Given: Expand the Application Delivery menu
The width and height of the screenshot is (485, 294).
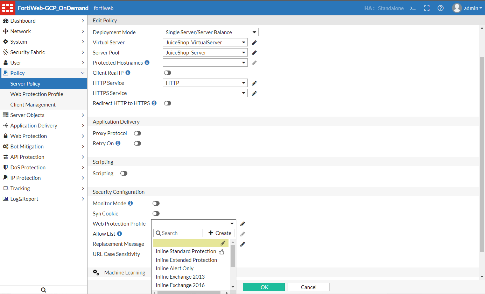Looking at the screenshot, I should point(43,126).
